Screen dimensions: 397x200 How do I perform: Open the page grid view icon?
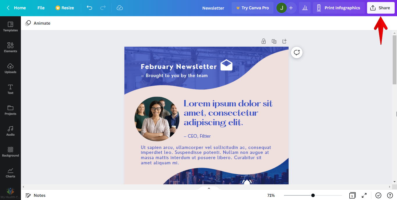click(352, 195)
